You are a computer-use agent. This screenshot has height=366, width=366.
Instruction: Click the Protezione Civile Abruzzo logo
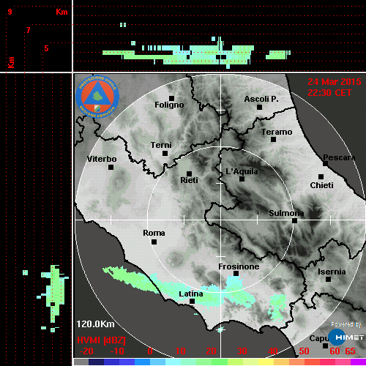[x=97, y=97]
